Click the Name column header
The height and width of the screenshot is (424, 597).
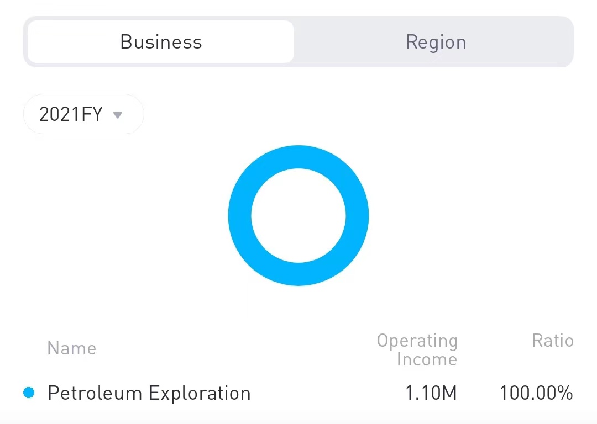pyautogui.click(x=72, y=348)
